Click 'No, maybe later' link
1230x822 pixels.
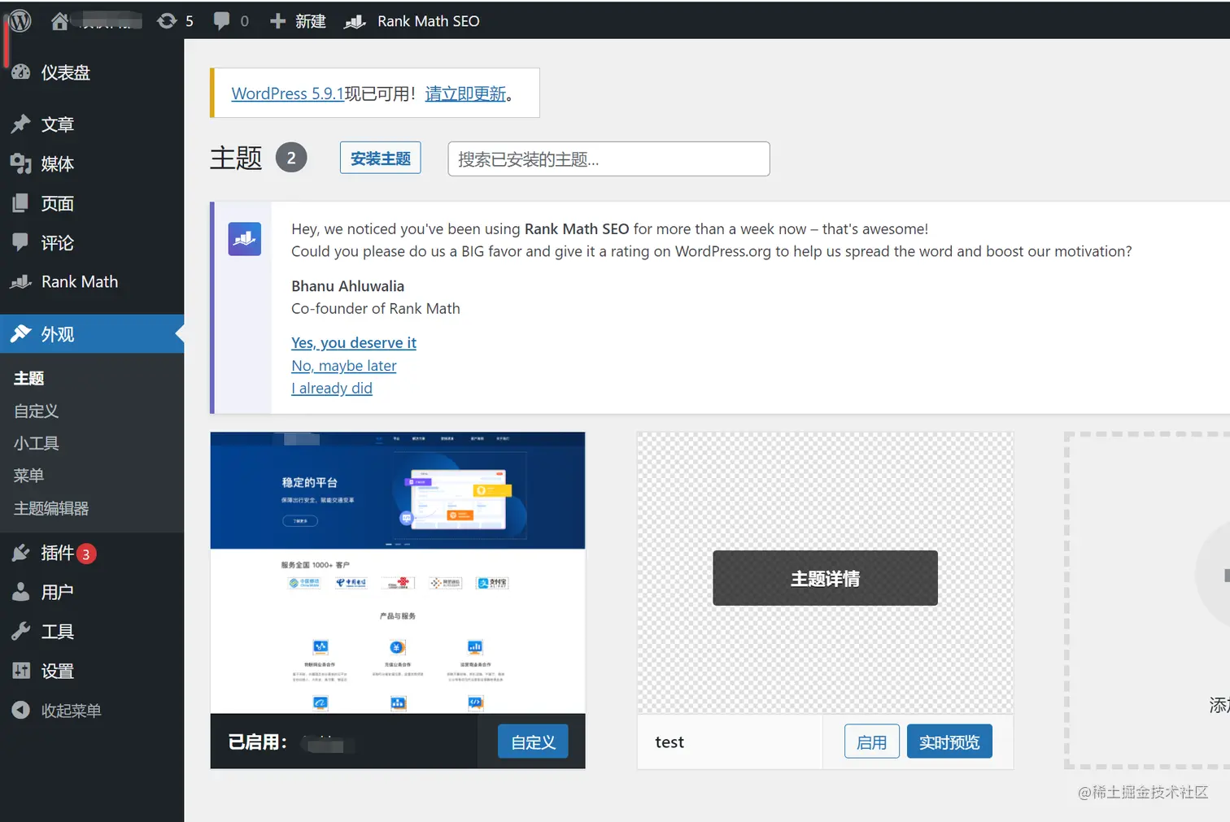[344, 366]
